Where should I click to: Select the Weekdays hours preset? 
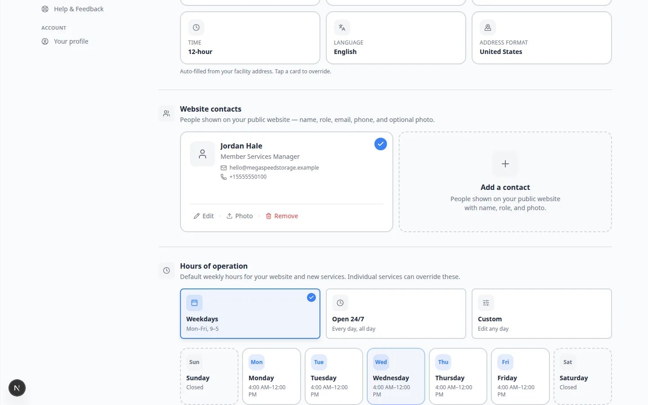coord(250,314)
